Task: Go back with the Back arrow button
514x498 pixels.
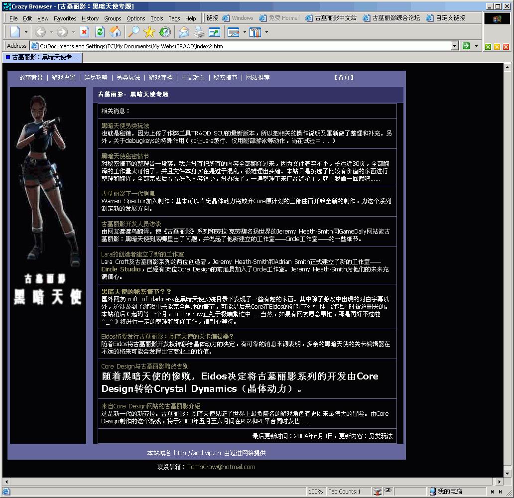Action: [40, 32]
